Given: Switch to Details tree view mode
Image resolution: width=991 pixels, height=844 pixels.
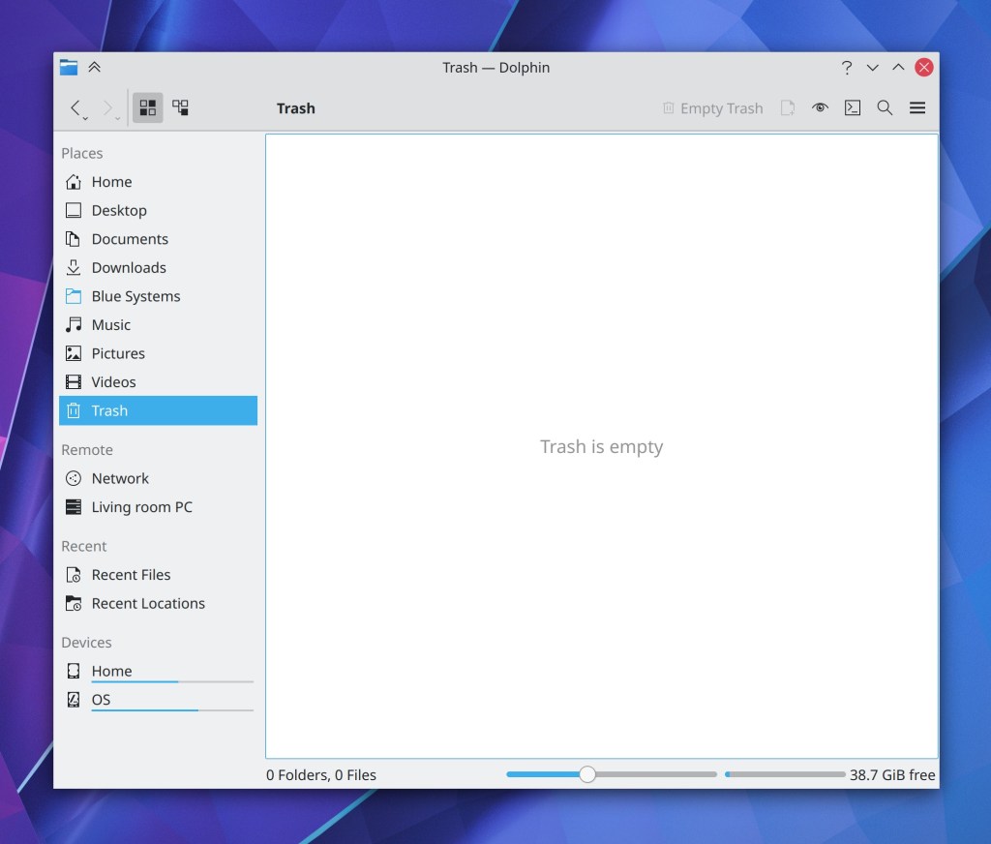Looking at the screenshot, I should point(181,108).
